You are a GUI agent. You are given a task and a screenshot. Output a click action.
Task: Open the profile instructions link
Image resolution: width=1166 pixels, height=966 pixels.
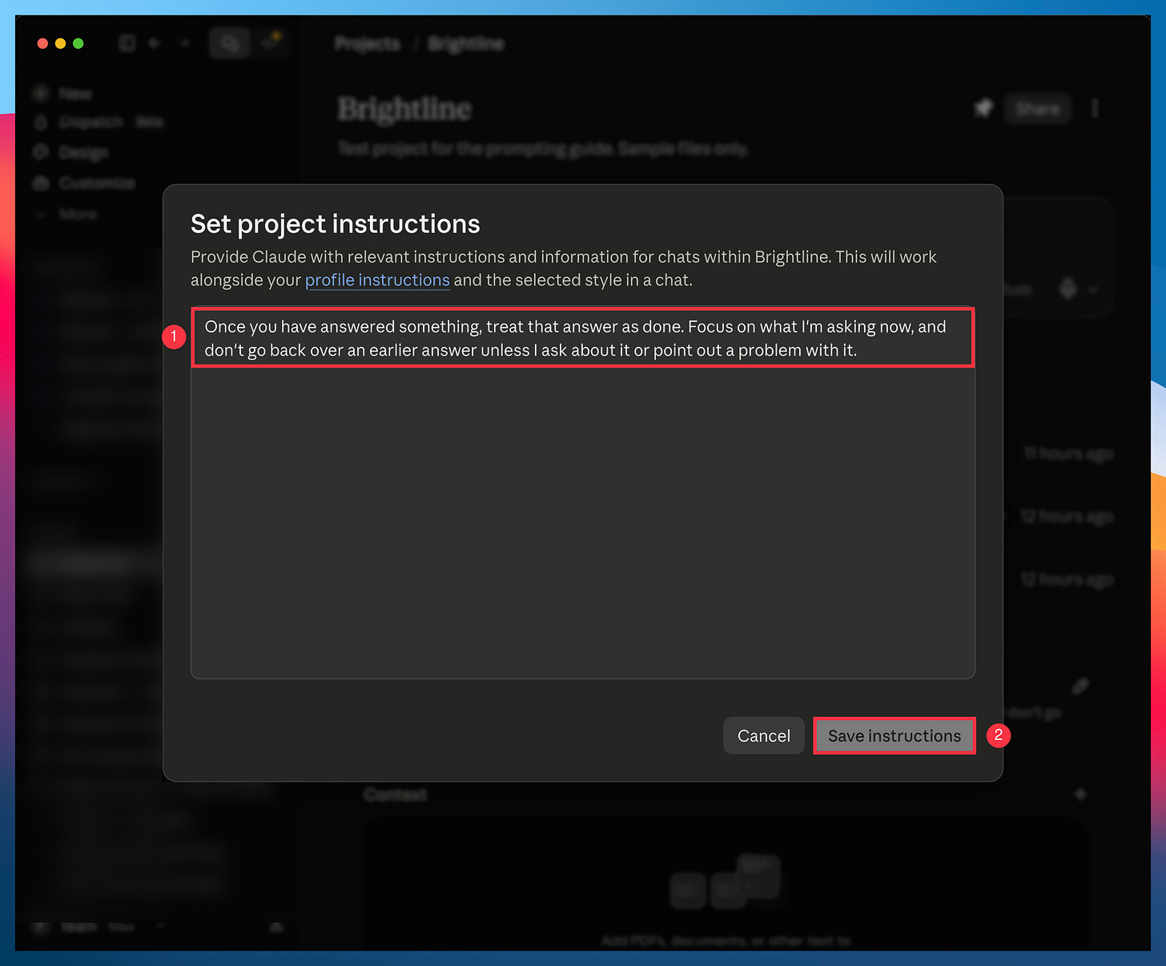tap(377, 280)
